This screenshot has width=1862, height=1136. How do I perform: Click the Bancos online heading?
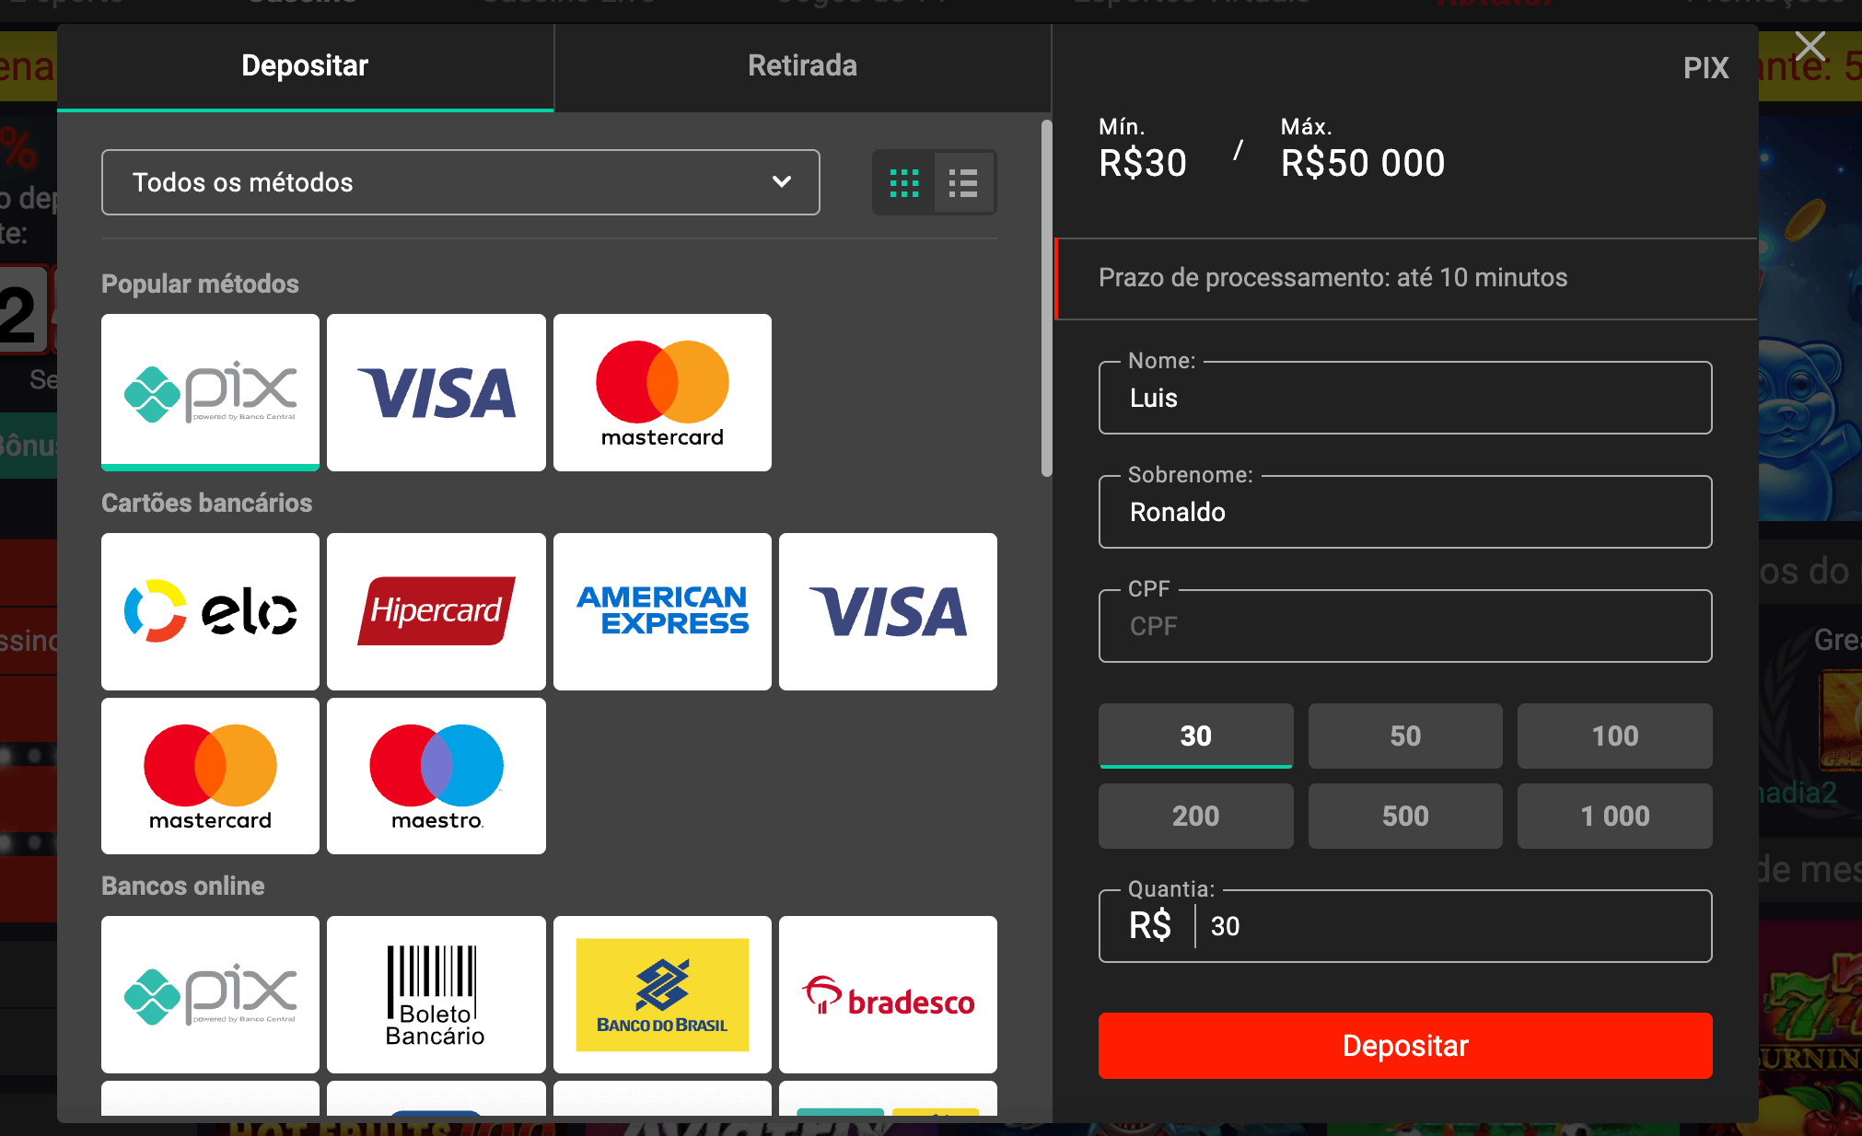point(182,886)
